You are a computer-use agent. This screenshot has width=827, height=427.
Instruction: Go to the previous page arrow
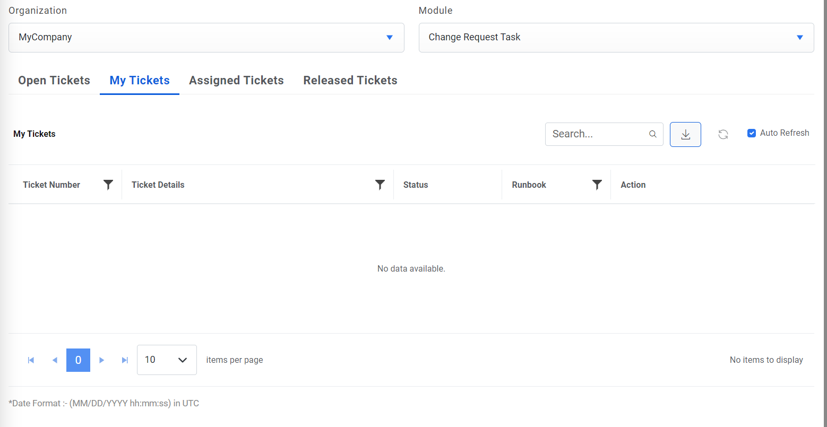click(x=55, y=360)
